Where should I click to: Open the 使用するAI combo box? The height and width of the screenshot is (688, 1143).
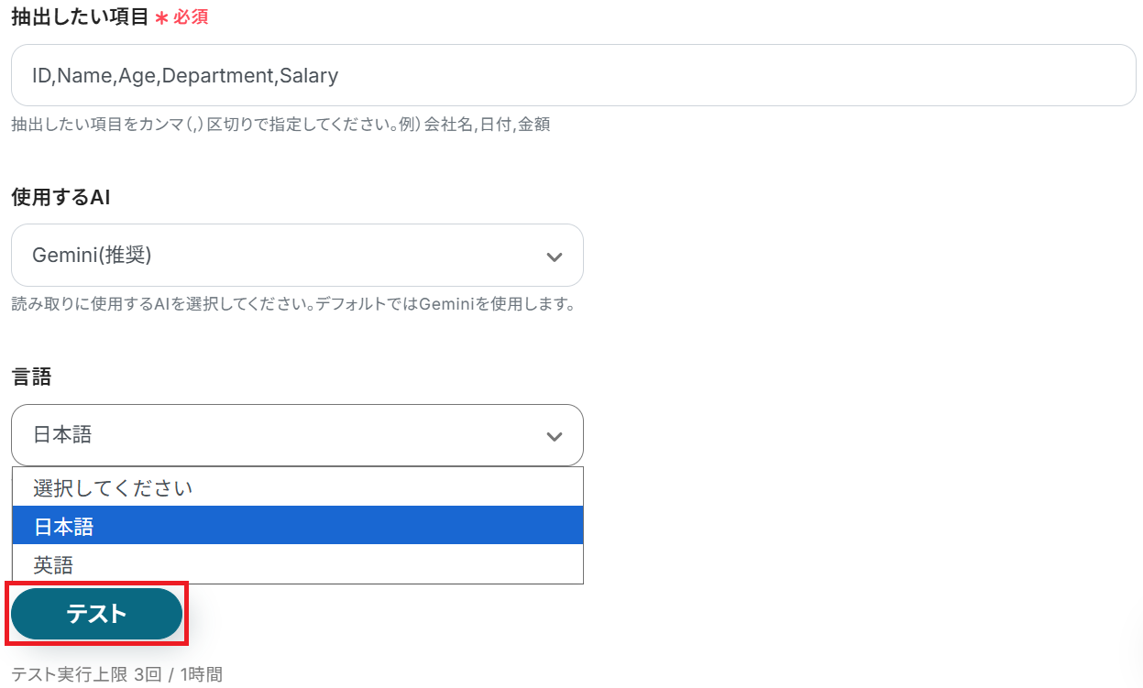click(297, 256)
